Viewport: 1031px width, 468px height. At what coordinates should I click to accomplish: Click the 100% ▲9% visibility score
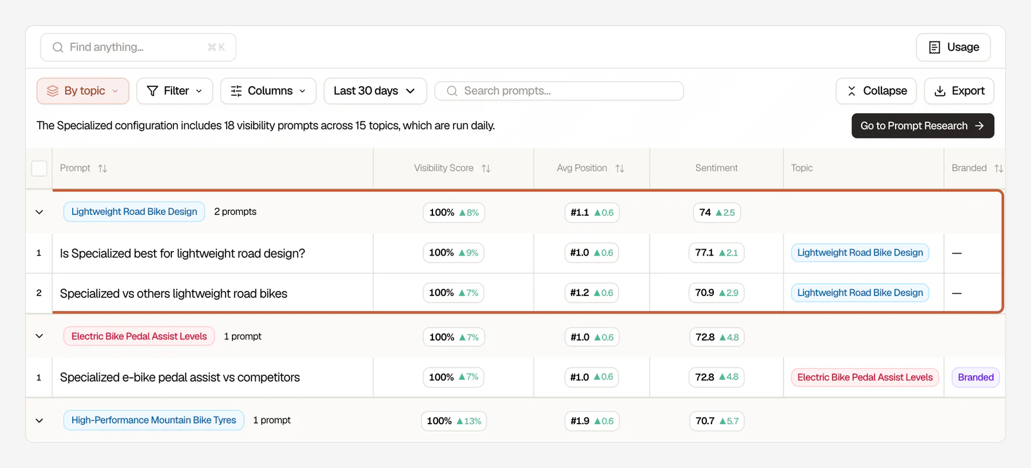454,252
